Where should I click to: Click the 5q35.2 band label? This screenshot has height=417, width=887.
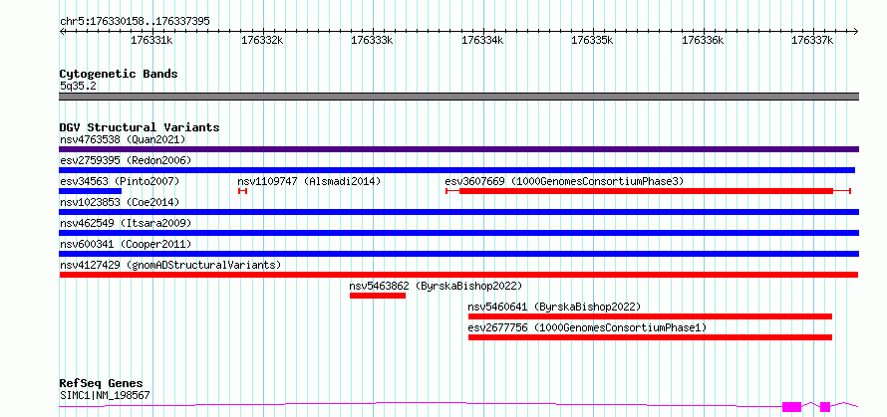coord(78,87)
